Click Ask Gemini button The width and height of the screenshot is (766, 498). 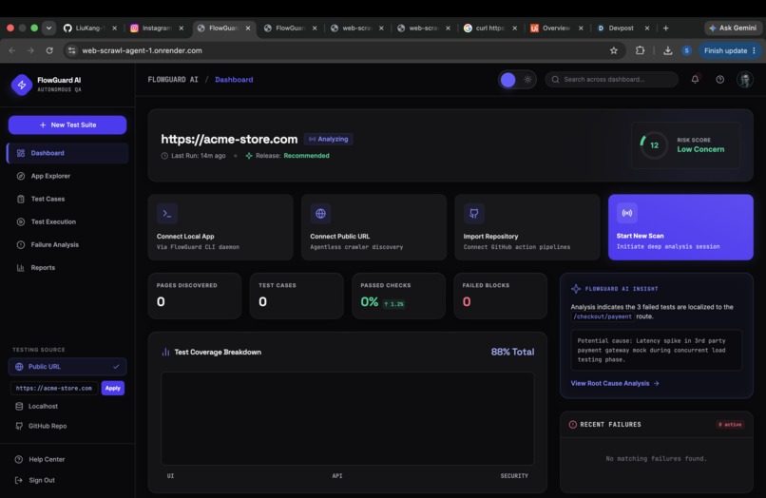[733, 29]
